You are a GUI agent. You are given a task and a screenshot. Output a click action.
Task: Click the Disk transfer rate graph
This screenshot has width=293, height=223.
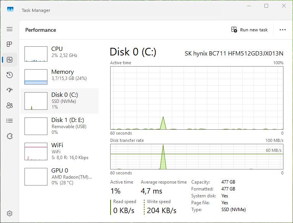[x=197, y=156]
